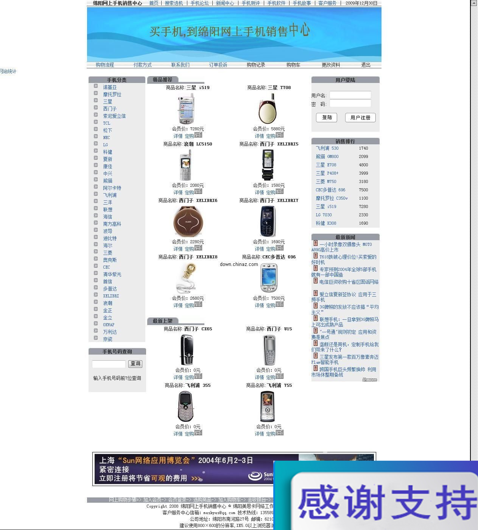Click the 用户注册 button

coord(360,117)
